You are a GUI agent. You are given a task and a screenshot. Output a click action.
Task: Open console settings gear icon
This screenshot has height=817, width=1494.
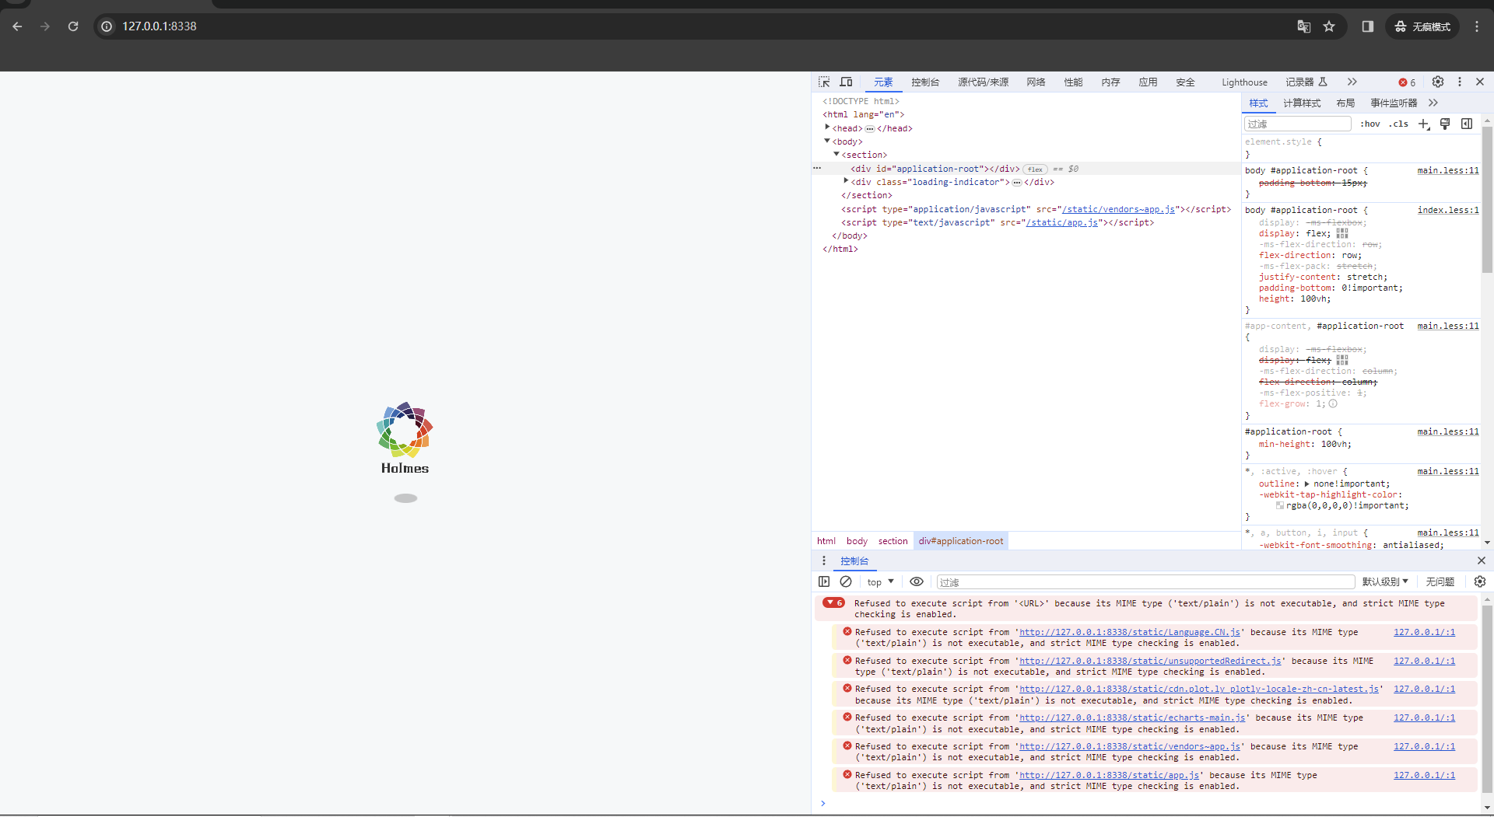[x=1480, y=581]
